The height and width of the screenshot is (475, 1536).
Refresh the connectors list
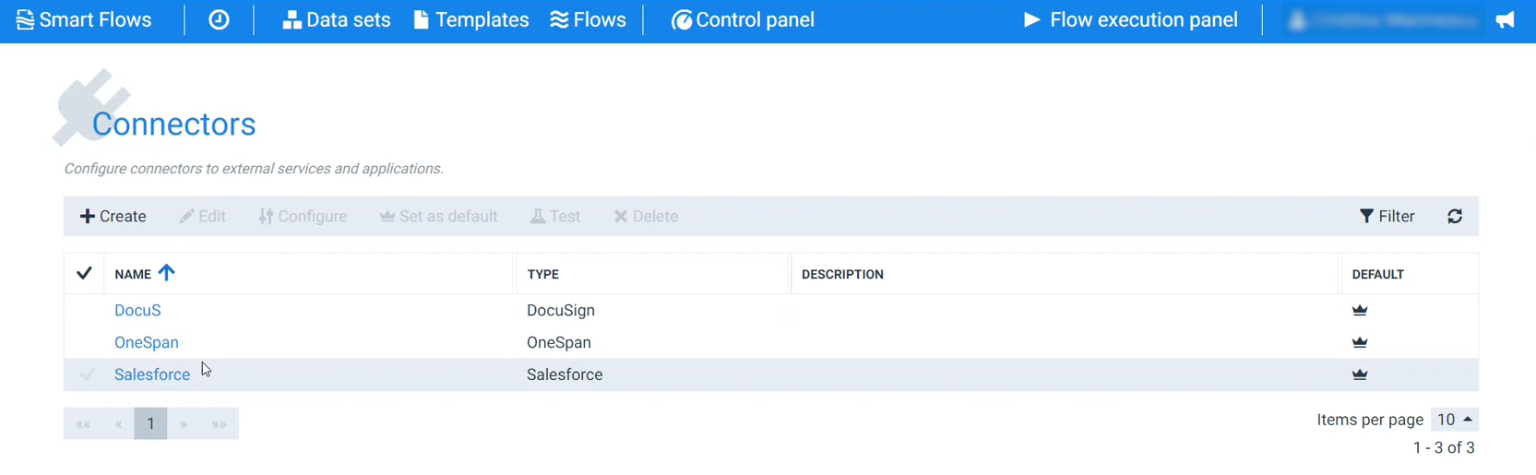tap(1455, 216)
